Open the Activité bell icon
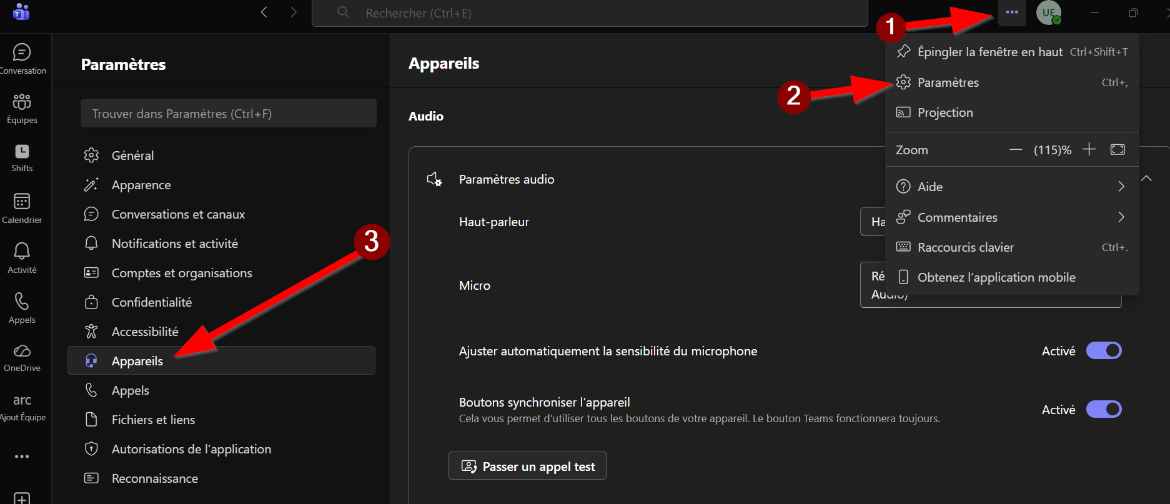This screenshot has width=1170, height=504. pos(22,251)
